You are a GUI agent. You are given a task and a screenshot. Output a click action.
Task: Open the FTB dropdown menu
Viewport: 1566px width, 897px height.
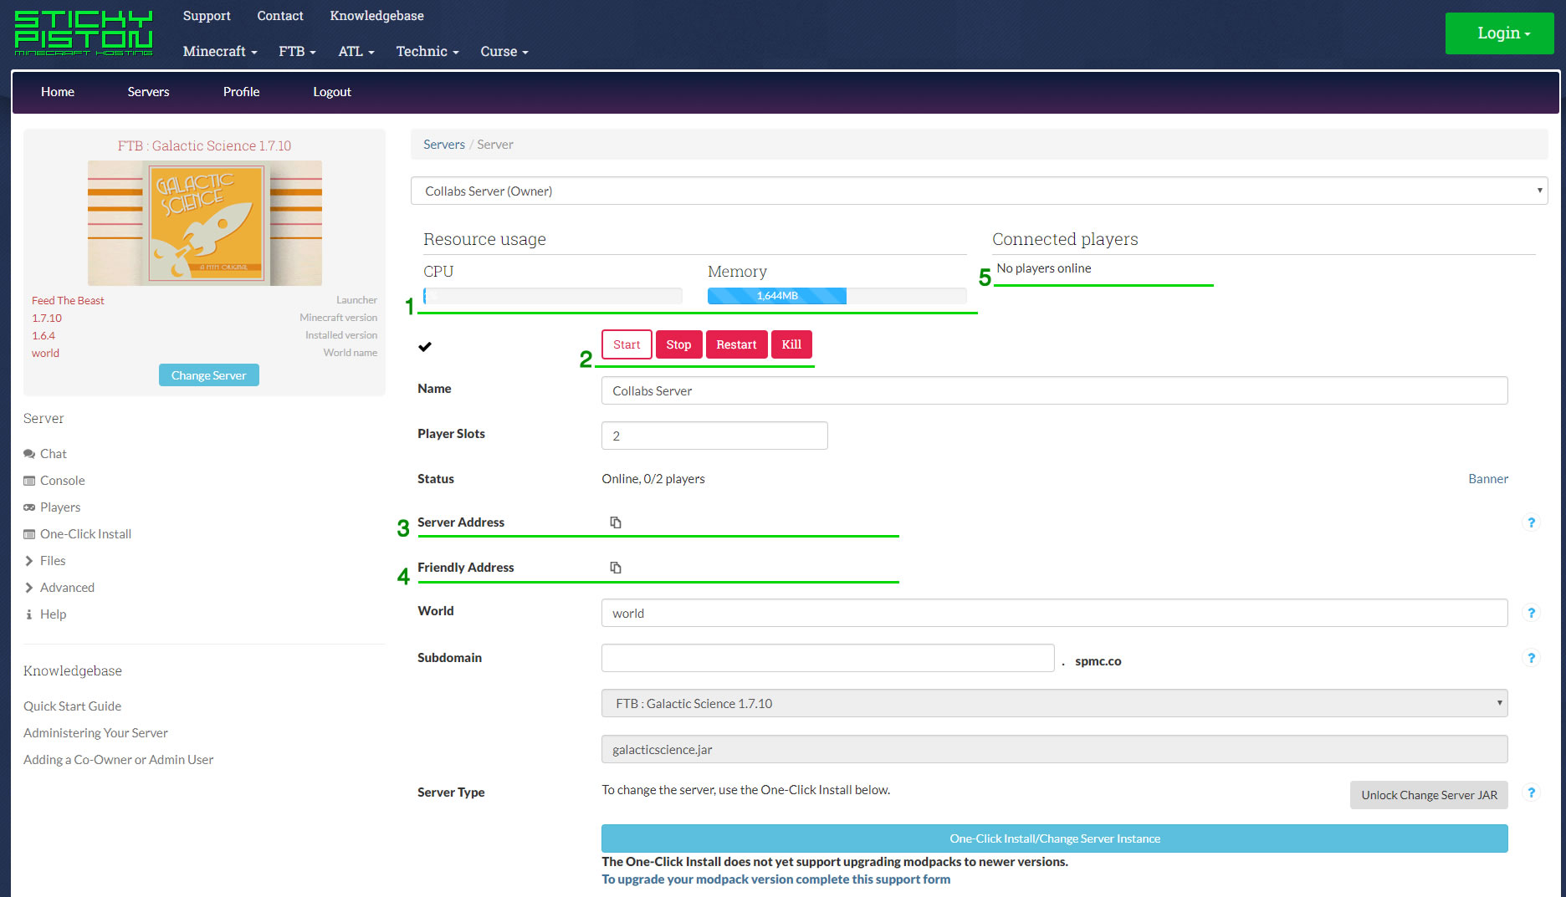tap(297, 51)
